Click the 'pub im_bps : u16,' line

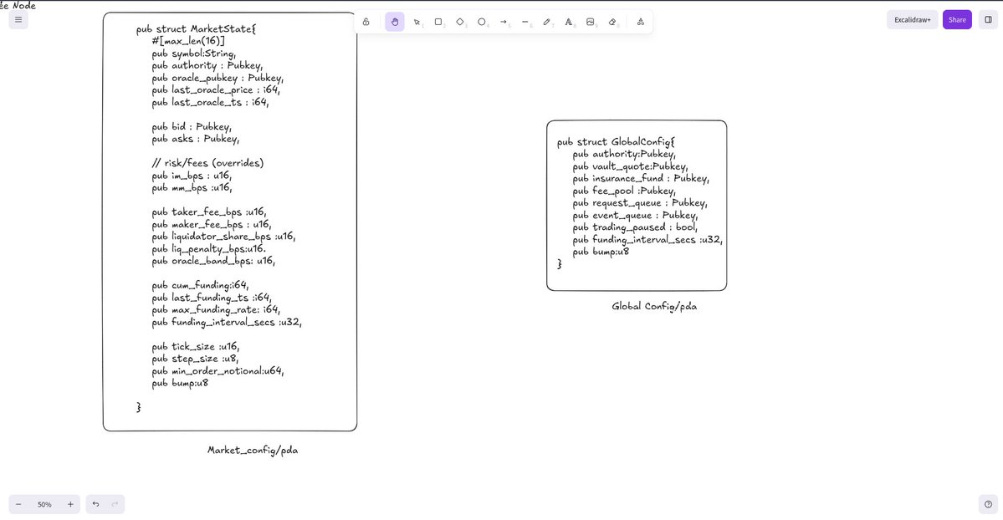(x=192, y=176)
